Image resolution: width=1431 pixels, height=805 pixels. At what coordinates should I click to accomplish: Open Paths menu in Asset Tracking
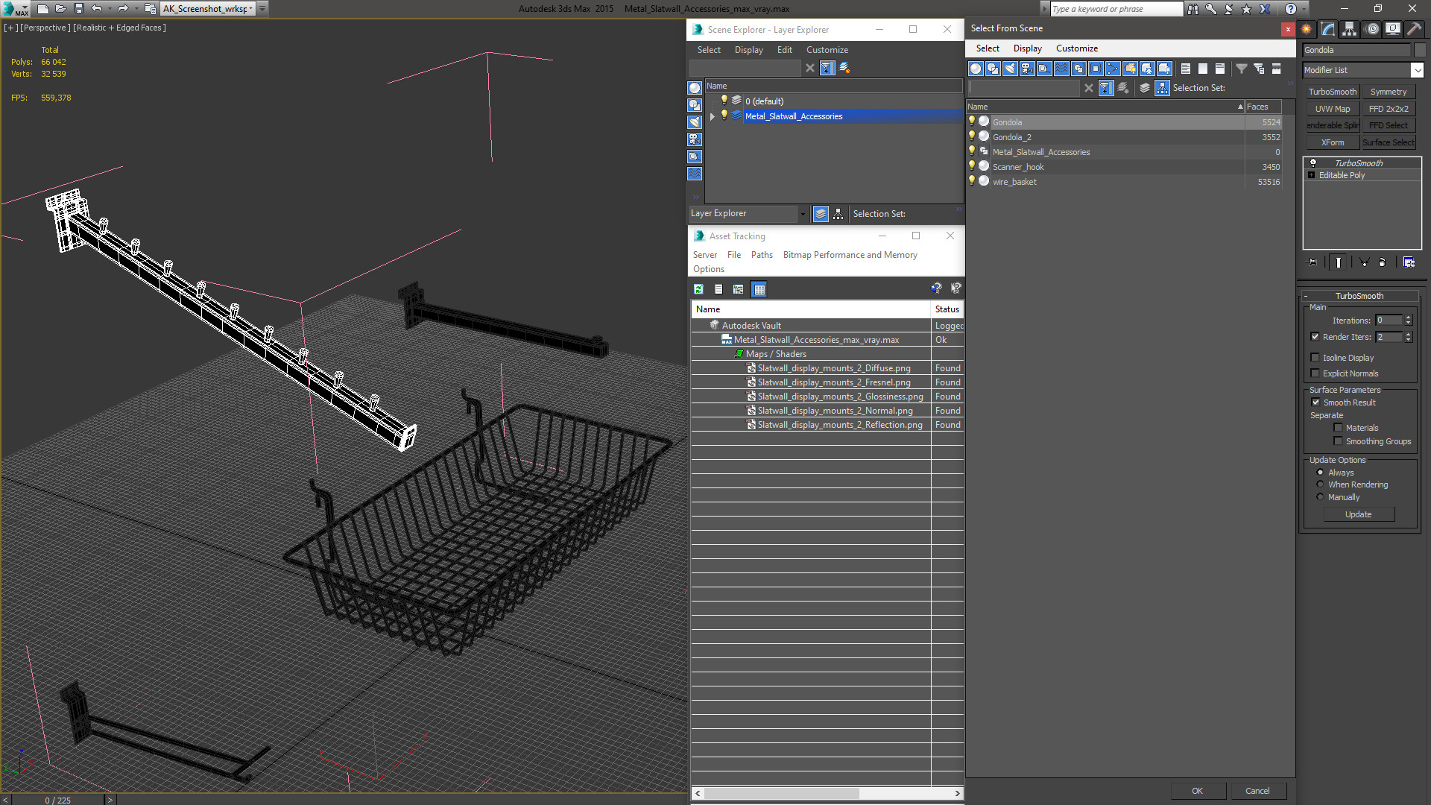tap(761, 255)
